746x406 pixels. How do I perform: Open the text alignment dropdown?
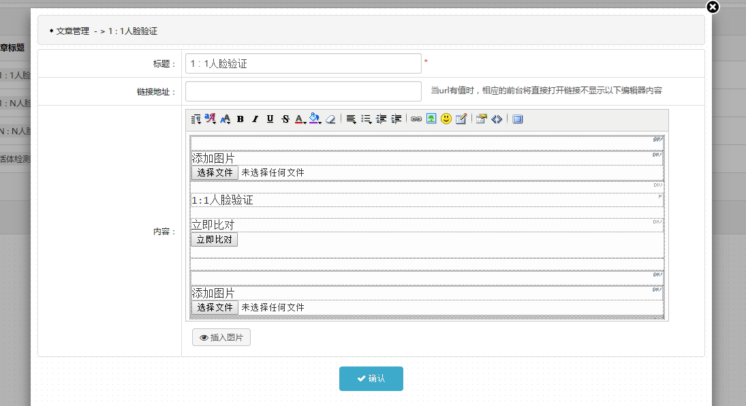tap(352, 119)
